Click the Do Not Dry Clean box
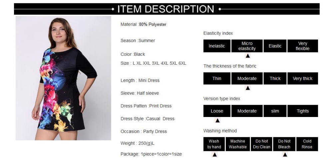Screen dimensions: 333x161 (261, 144)
